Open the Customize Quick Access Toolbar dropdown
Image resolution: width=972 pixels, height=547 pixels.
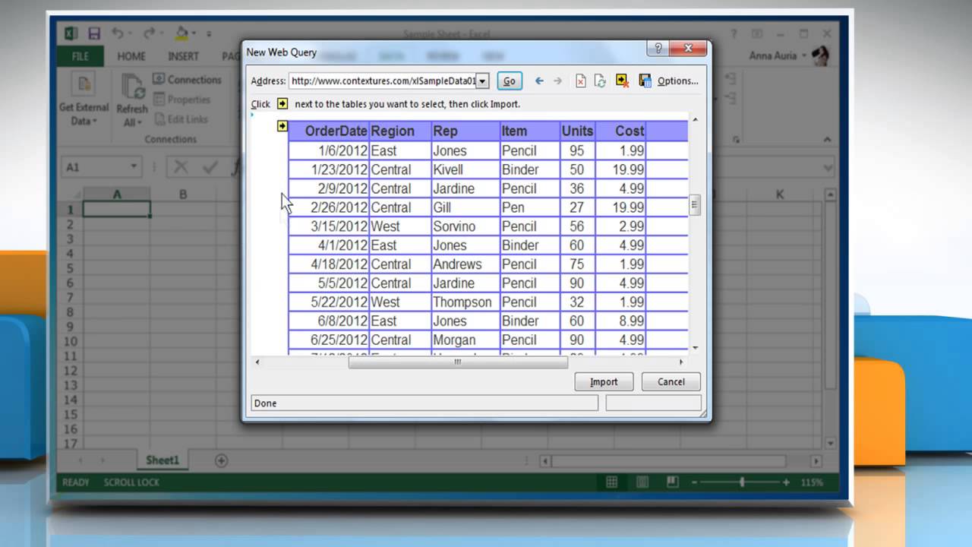(208, 34)
